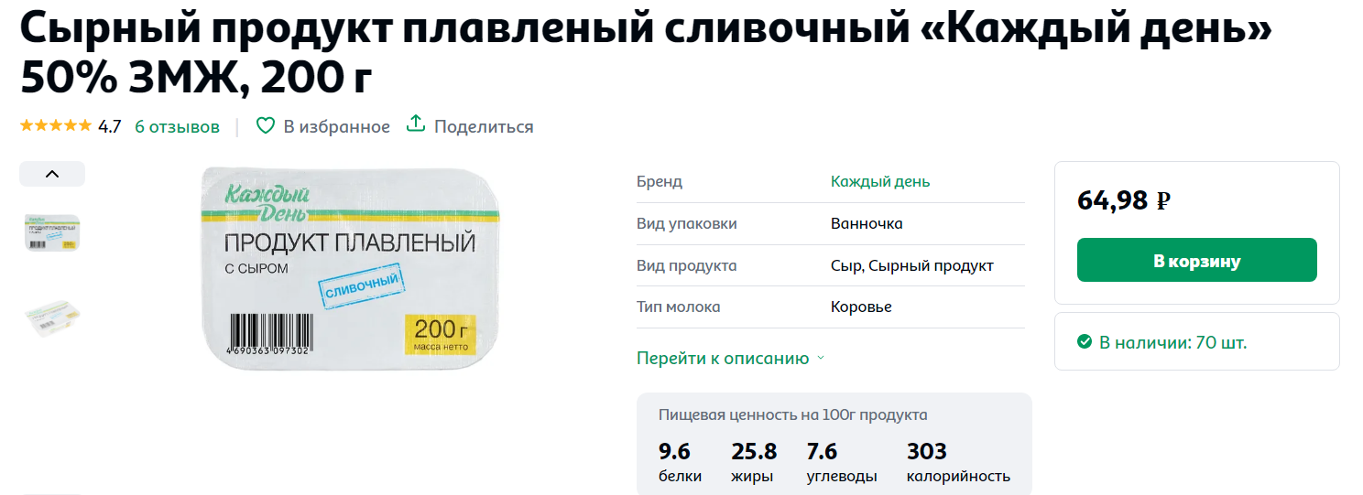Viewport: 1363px width, 495px height.
Task: Click the Пищевая ценность на 100г heading
Action: (x=793, y=414)
